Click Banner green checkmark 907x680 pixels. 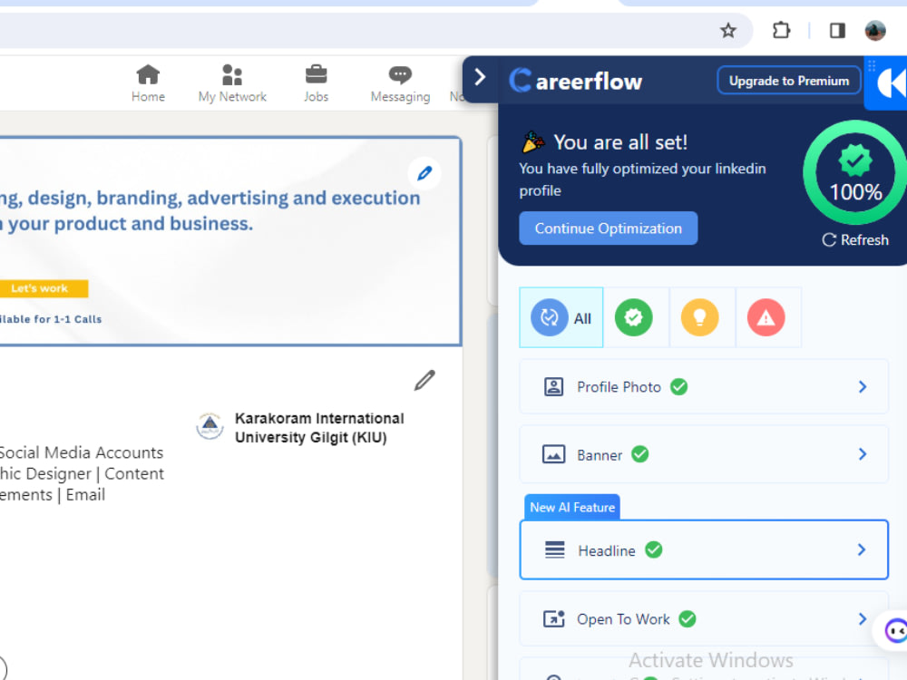coord(639,454)
